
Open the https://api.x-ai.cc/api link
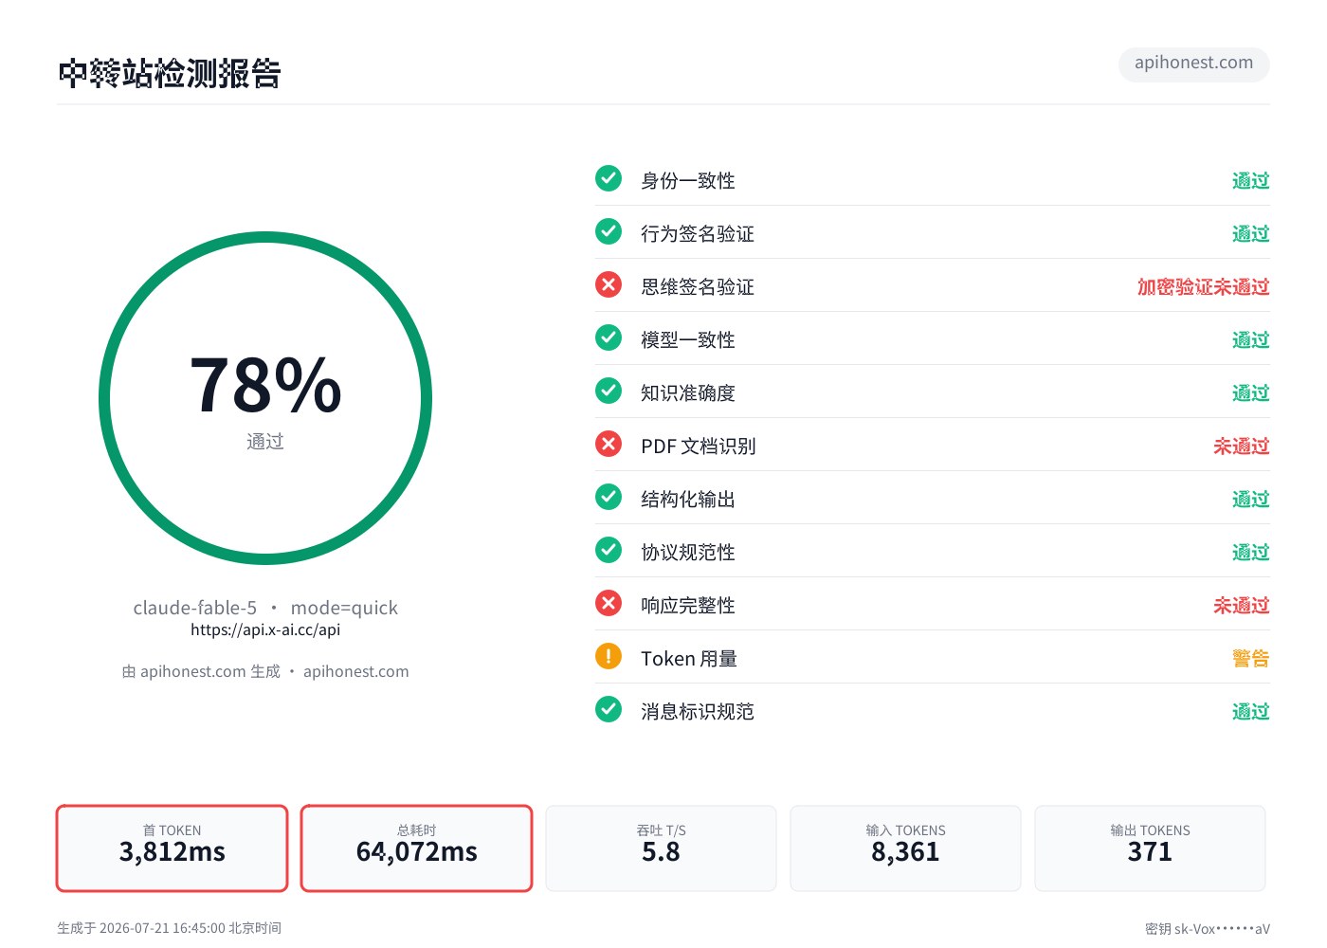pos(265,629)
